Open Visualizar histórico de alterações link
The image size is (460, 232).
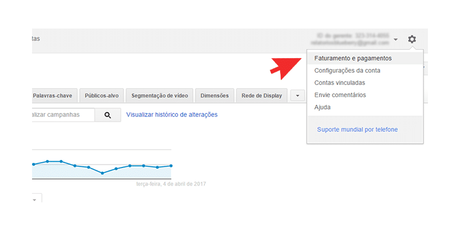(x=172, y=115)
